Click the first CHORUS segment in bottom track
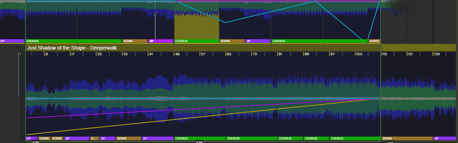Viewport: 458px width, 143px height. click(199, 138)
